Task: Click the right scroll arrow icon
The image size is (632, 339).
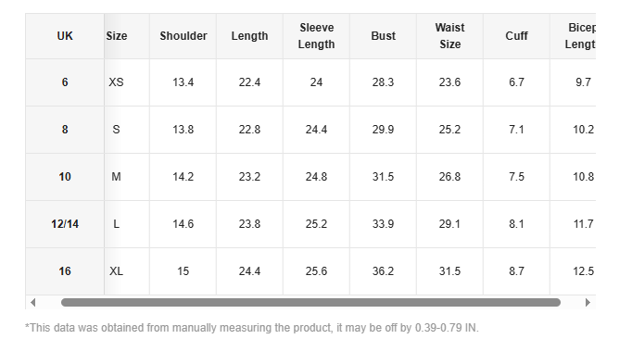Action: [588, 302]
